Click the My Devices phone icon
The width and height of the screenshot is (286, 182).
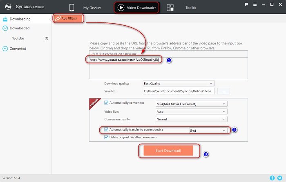pyautogui.click(x=71, y=7)
